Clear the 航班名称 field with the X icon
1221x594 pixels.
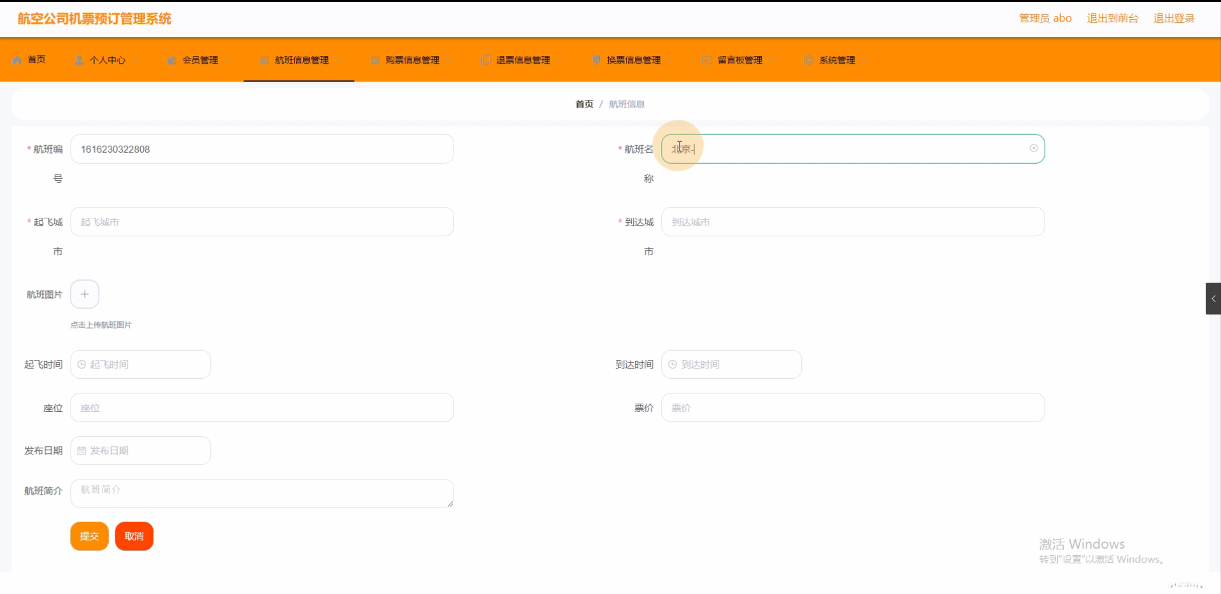tap(1034, 148)
